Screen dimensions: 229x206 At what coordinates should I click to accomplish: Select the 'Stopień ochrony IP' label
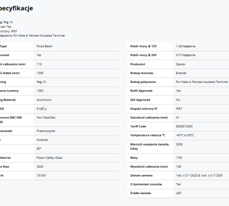coord(144,109)
